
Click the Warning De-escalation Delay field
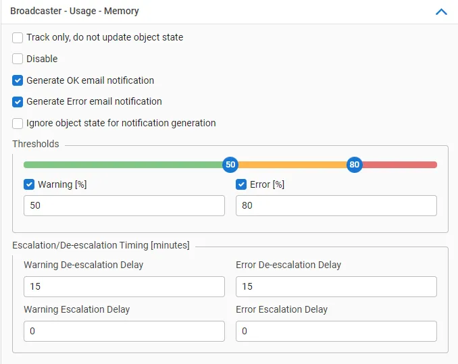click(x=124, y=286)
